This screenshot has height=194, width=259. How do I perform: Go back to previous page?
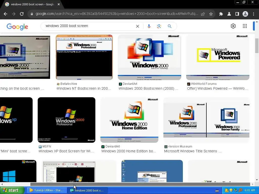[x=6, y=14]
